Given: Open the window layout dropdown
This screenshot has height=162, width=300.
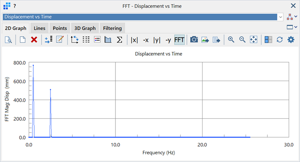Looking at the screenshot, I should (292, 27).
